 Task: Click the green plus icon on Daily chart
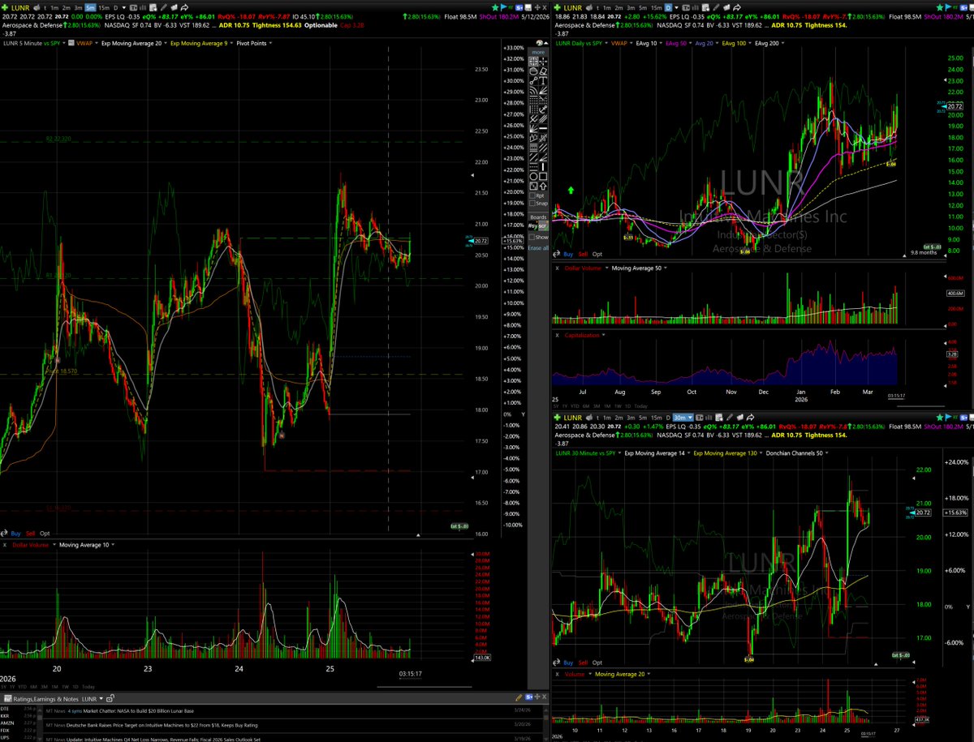558,7
